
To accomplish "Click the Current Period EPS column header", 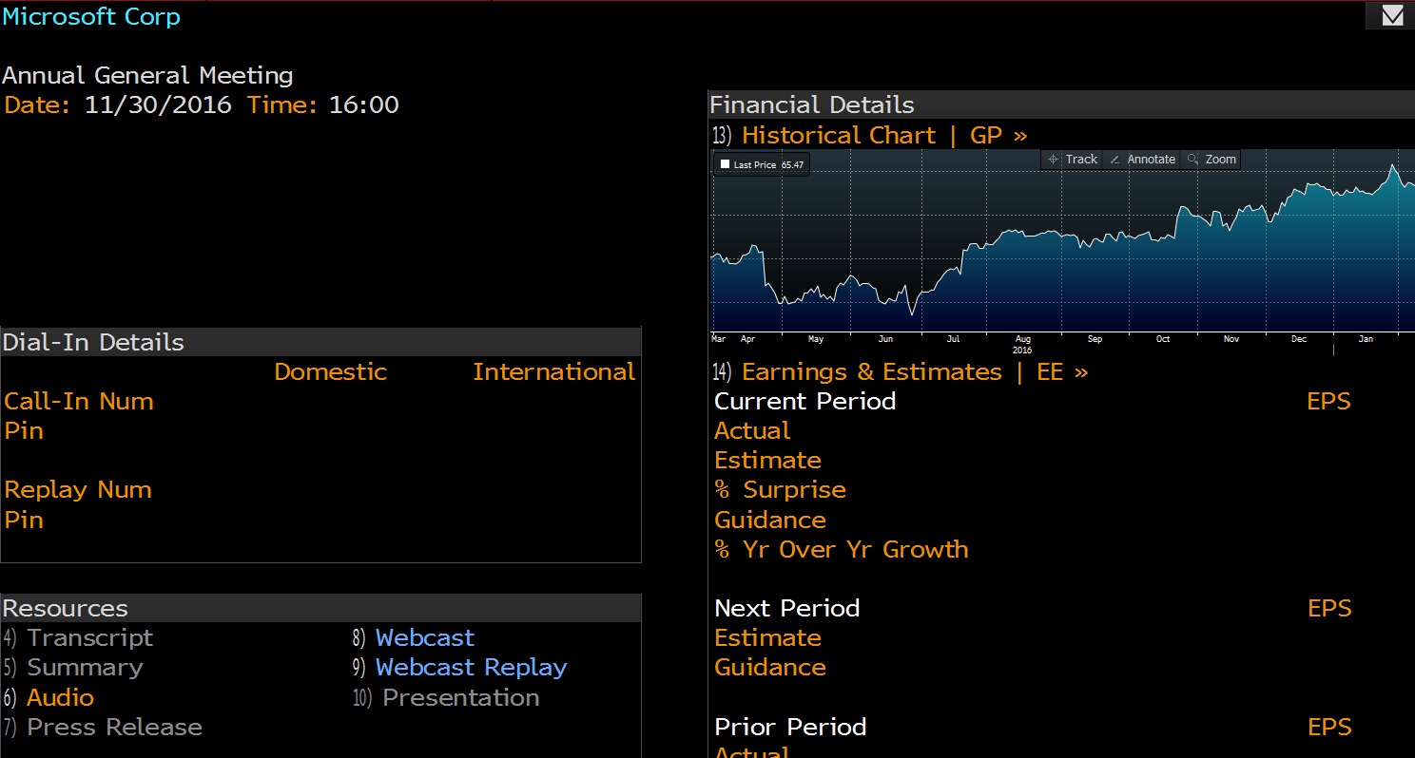I will click(x=1328, y=401).
